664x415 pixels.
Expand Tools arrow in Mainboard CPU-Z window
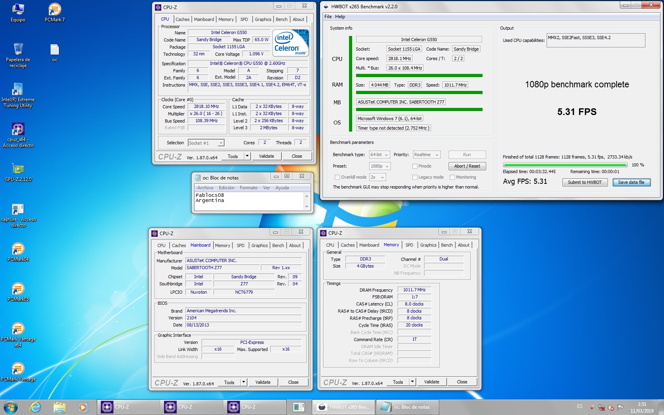click(244, 382)
